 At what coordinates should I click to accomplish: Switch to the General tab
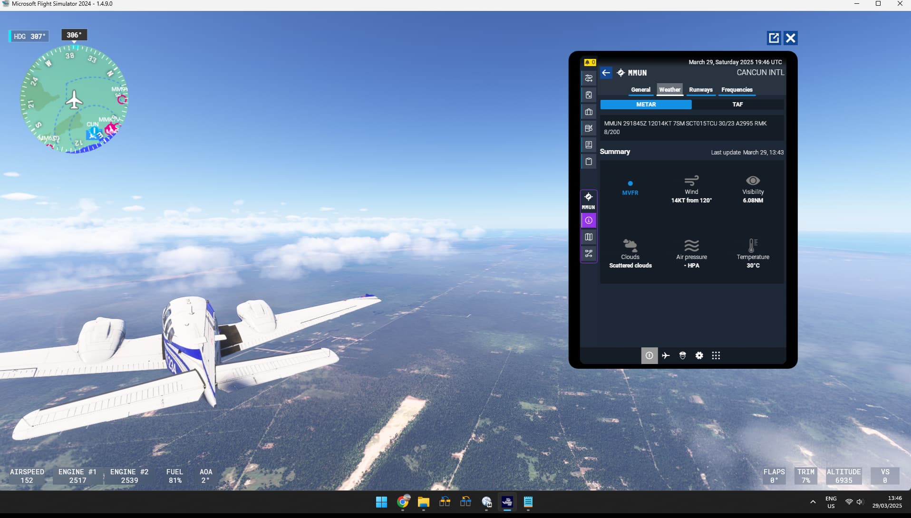(640, 90)
